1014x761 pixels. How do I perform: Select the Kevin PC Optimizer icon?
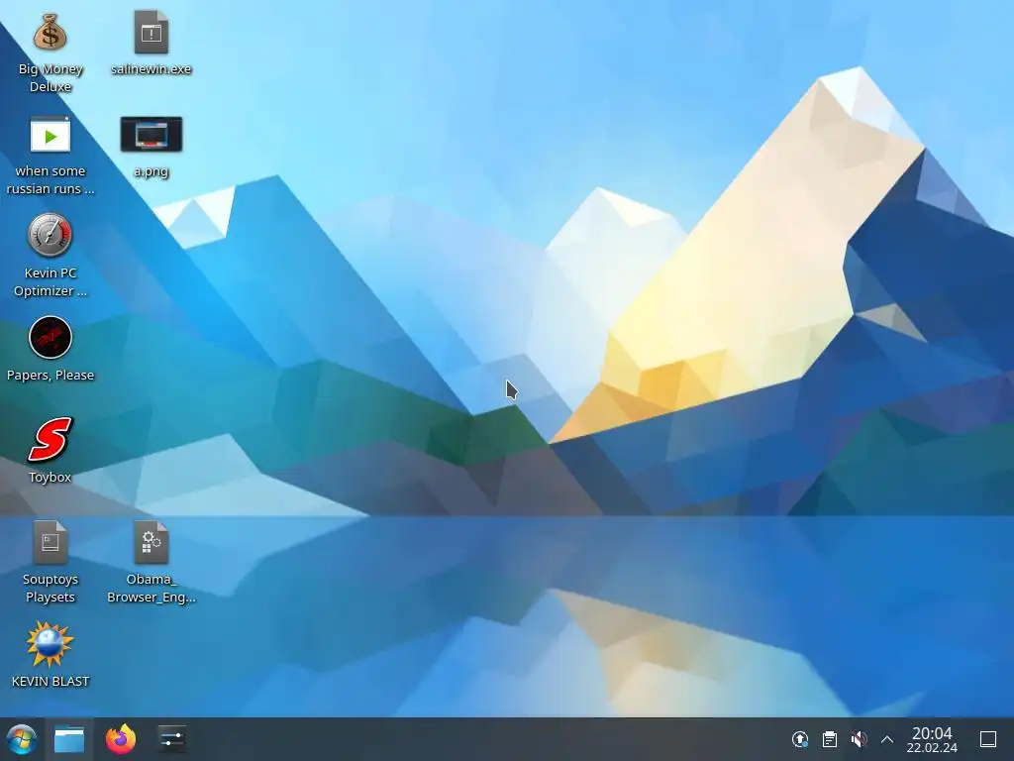(x=51, y=235)
